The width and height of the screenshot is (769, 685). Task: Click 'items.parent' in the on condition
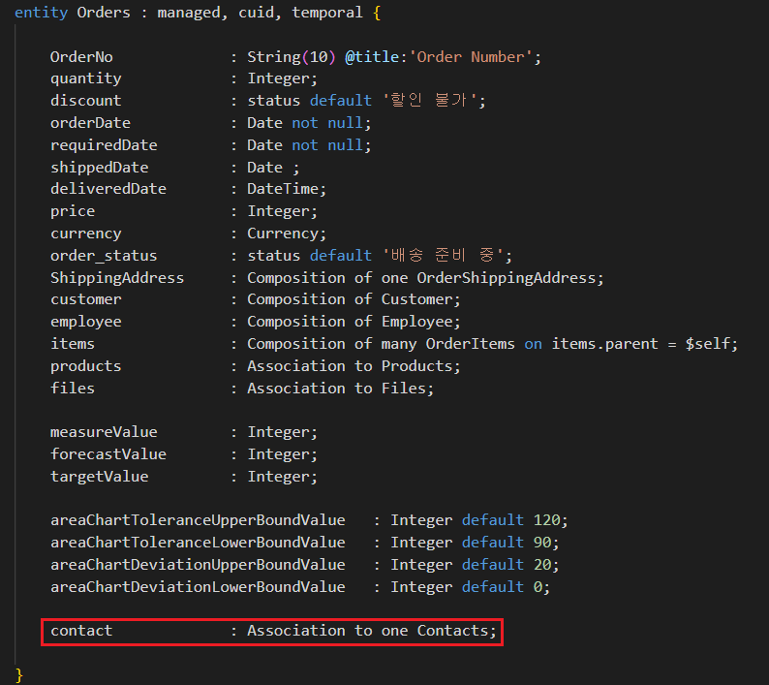point(604,344)
